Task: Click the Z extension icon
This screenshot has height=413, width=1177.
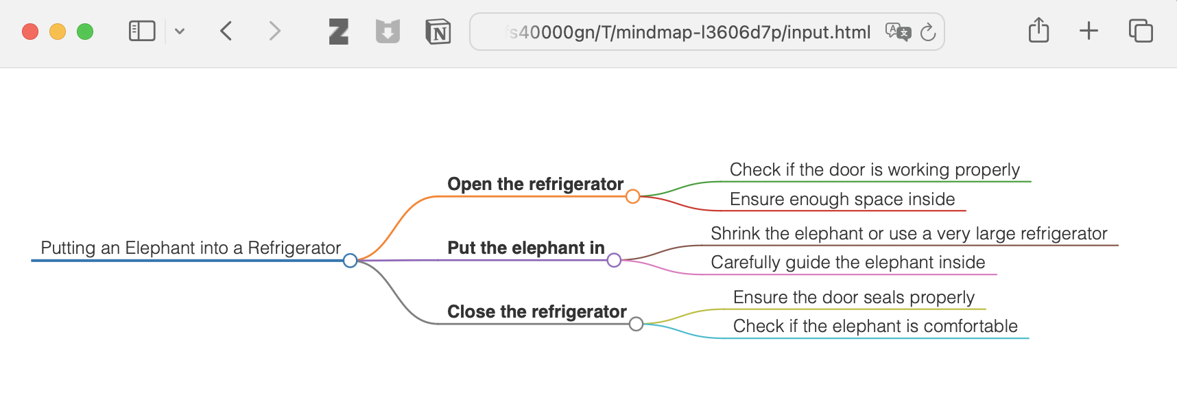Action: [337, 31]
